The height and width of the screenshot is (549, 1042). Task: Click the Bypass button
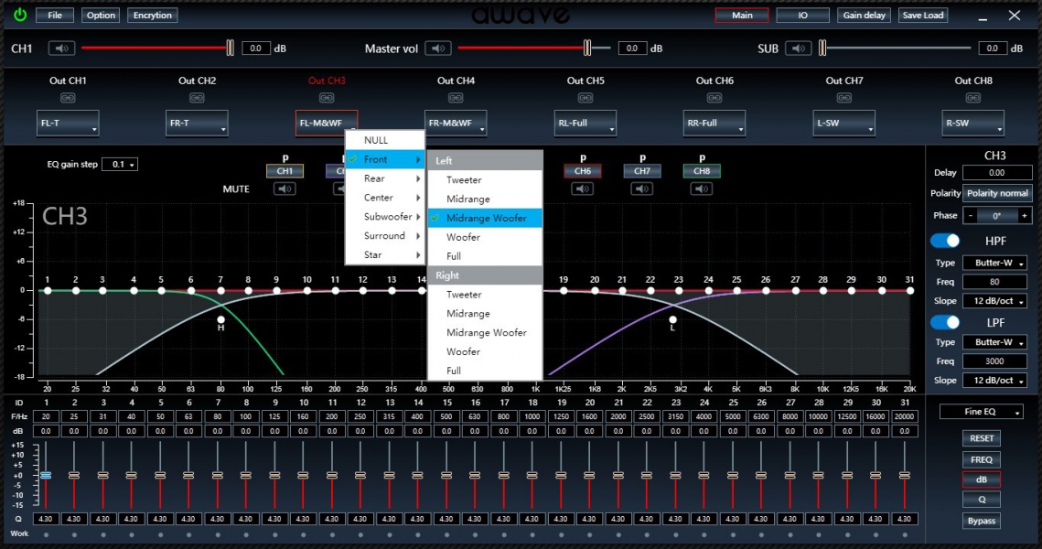981,522
